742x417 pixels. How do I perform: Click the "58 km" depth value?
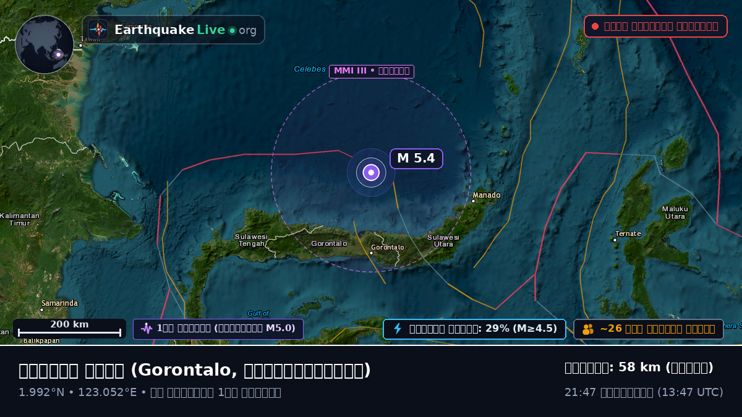[x=640, y=368]
